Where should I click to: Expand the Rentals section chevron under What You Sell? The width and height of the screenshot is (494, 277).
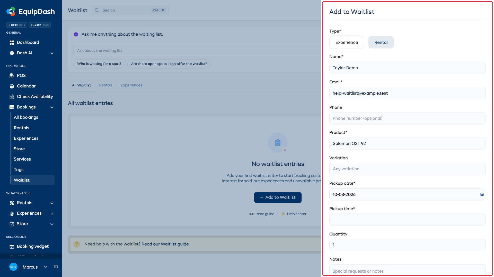(x=52, y=203)
